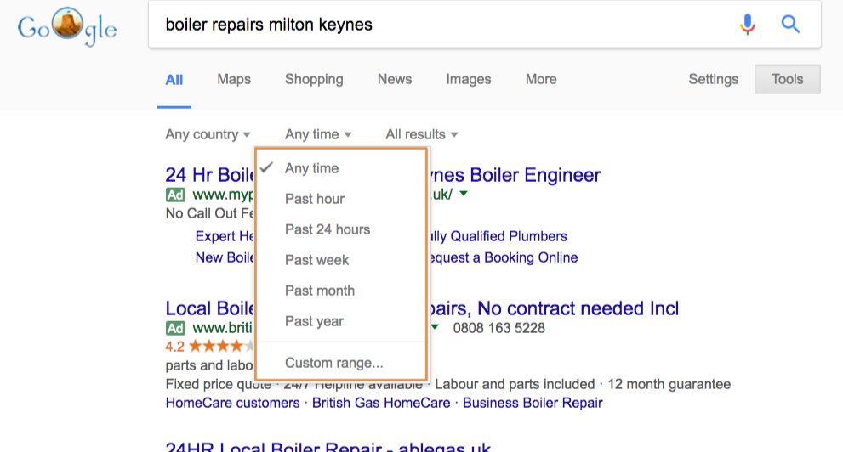This screenshot has width=843, height=452.
Task: Start voice search with microphone icon
Action: click(x=748, y=25)
